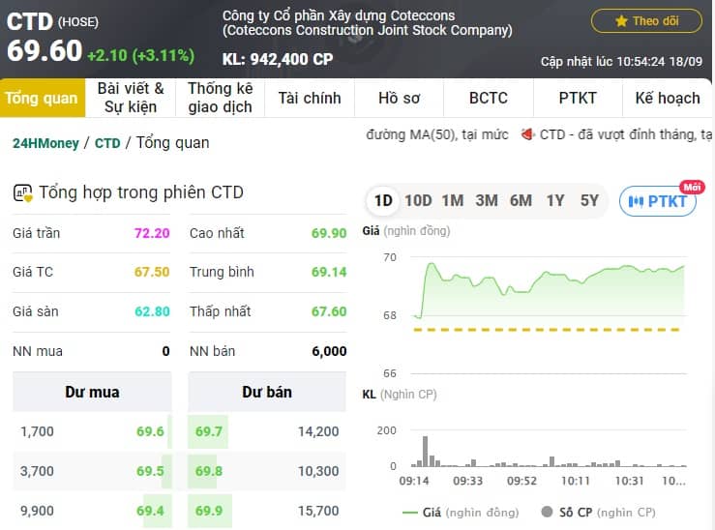Click the bid price 69.4
The width and height of the screenshot is (715, 530).
click(150, 511)
